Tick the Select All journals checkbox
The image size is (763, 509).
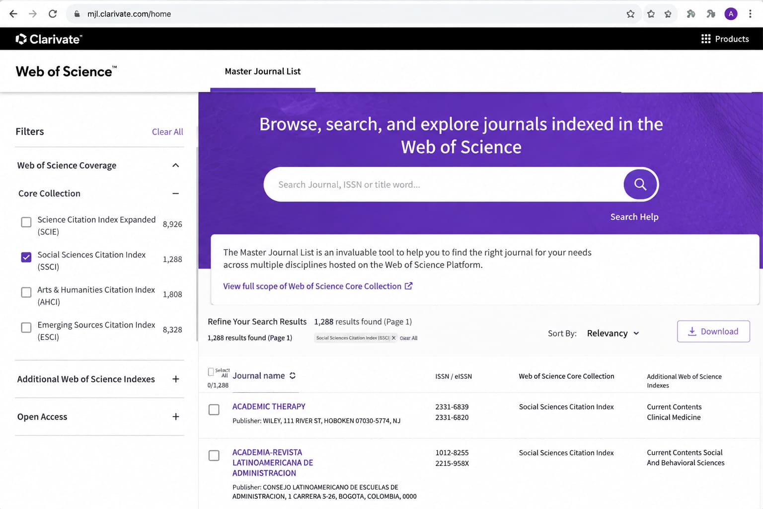tap(211, 372)
